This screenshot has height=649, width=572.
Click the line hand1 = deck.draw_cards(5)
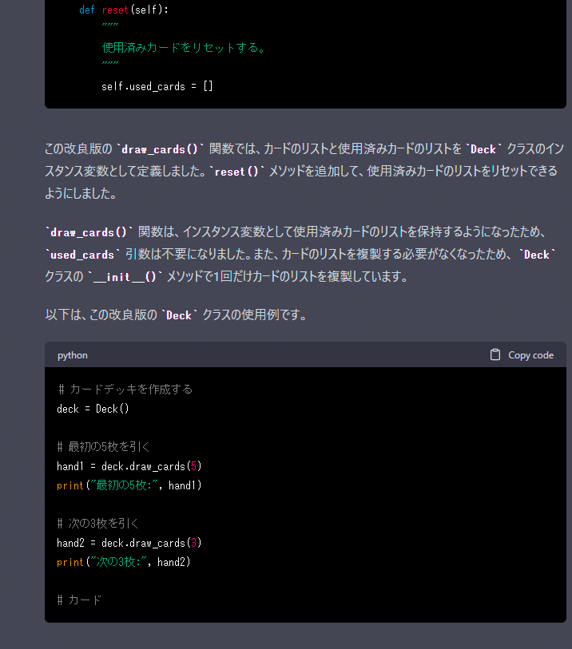click(129, 466)
